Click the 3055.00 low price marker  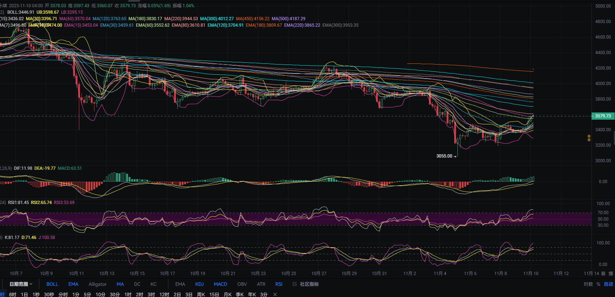[x=444, y=156]
